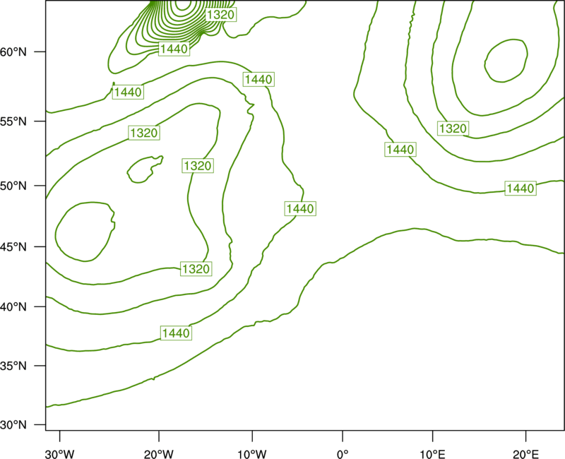Click the 35°N latitude axis label
Viewport: 565px width, 459px height.
click(x=13, y=366)
